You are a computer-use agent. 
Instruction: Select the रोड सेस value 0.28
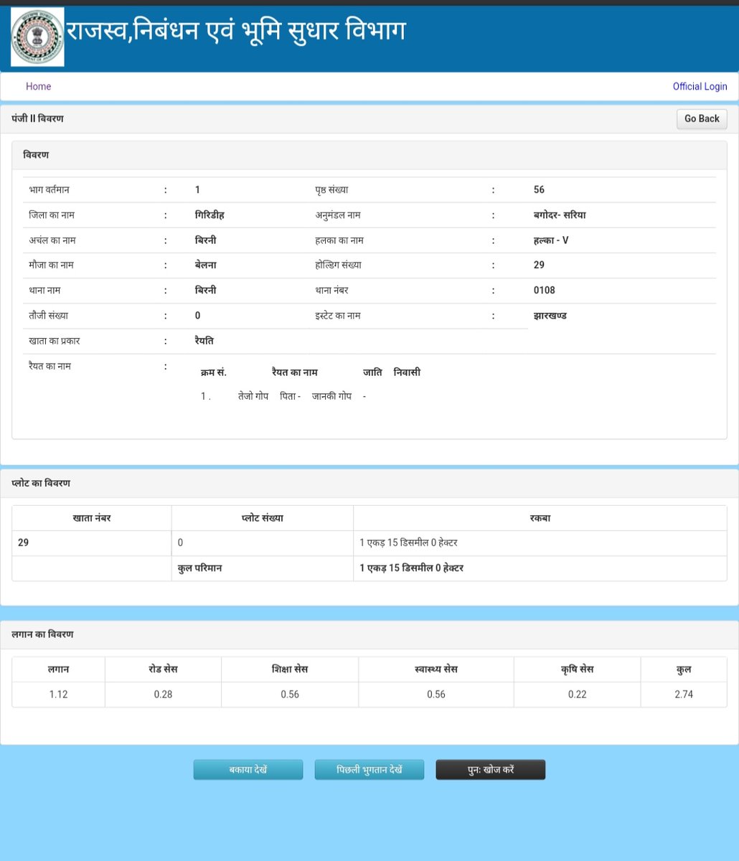[163, 695]
